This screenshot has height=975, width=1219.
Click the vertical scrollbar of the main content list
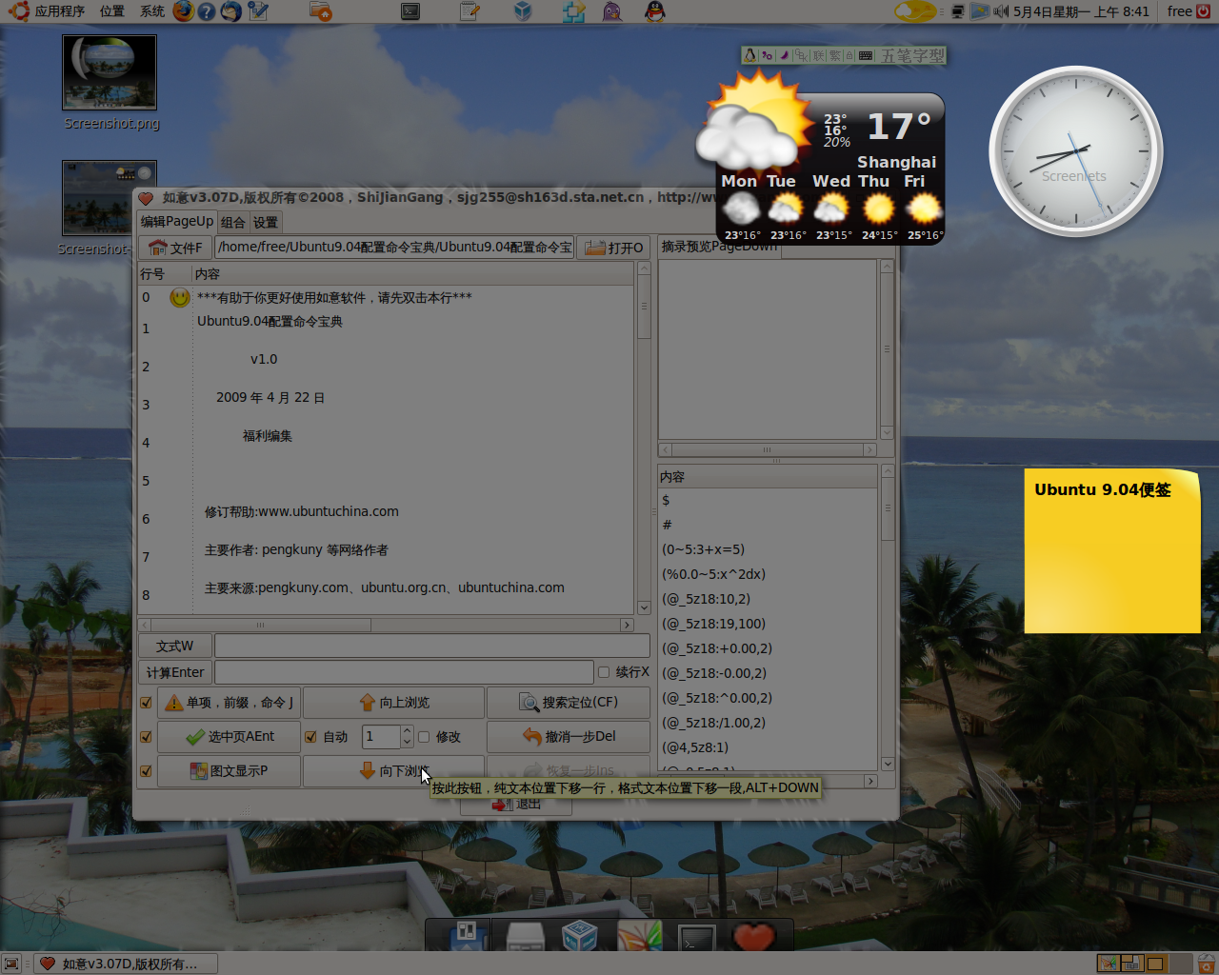coord(644,438)
